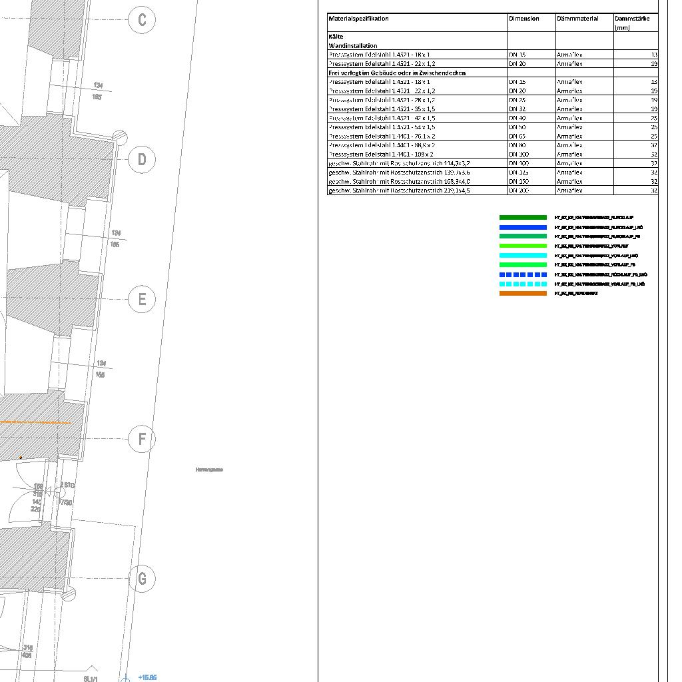Click the grid axis bubble C

click(x=142, y=20)
